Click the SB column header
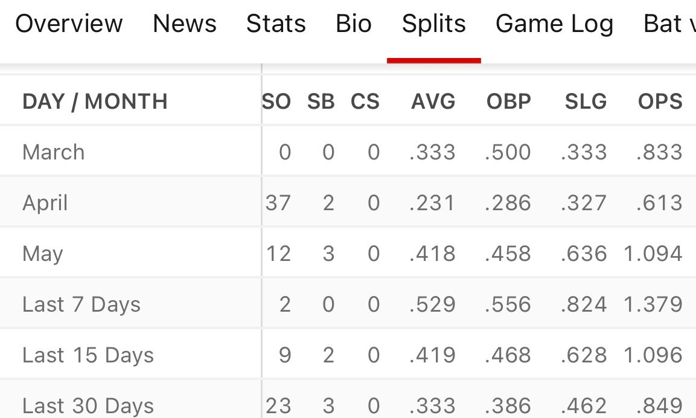 (321, 101)
